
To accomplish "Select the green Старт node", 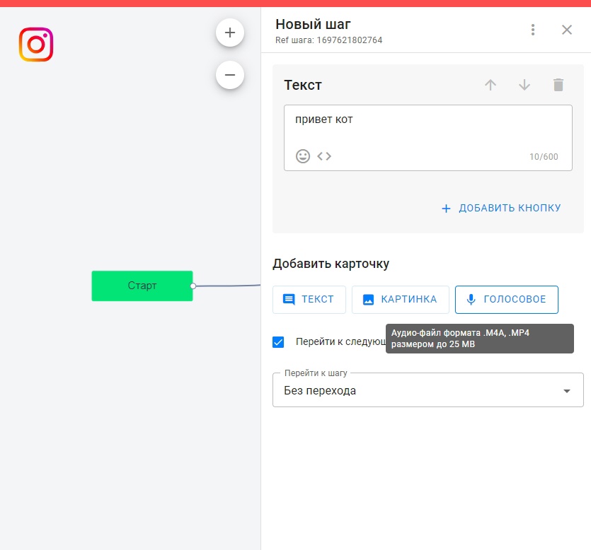I will click(142, 286).
